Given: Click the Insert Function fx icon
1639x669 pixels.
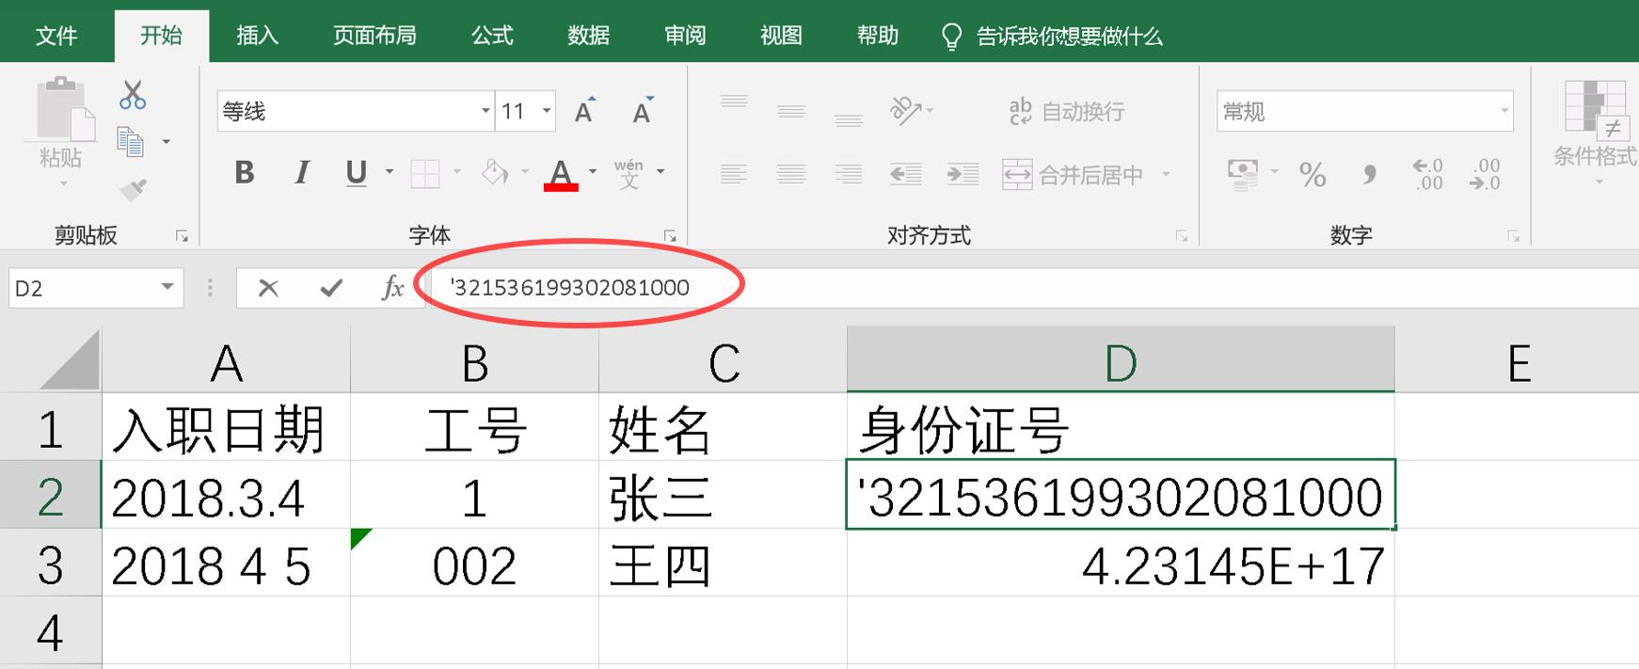Looking at the screenshot, I should point(392,288).
